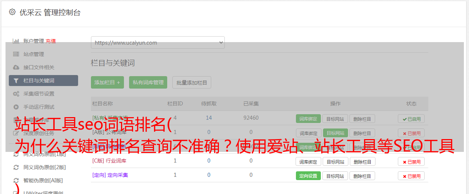Open 手动运行测试 in the sidebar
This screenshot has height=194, width=469.
point(39,107)
